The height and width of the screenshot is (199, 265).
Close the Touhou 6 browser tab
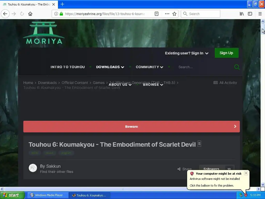click(54, 4)
